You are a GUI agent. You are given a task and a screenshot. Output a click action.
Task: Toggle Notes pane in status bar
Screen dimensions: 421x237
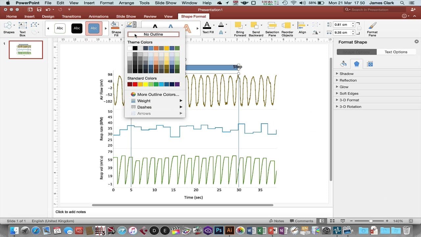pyautogui.click(x=276, y=221)
